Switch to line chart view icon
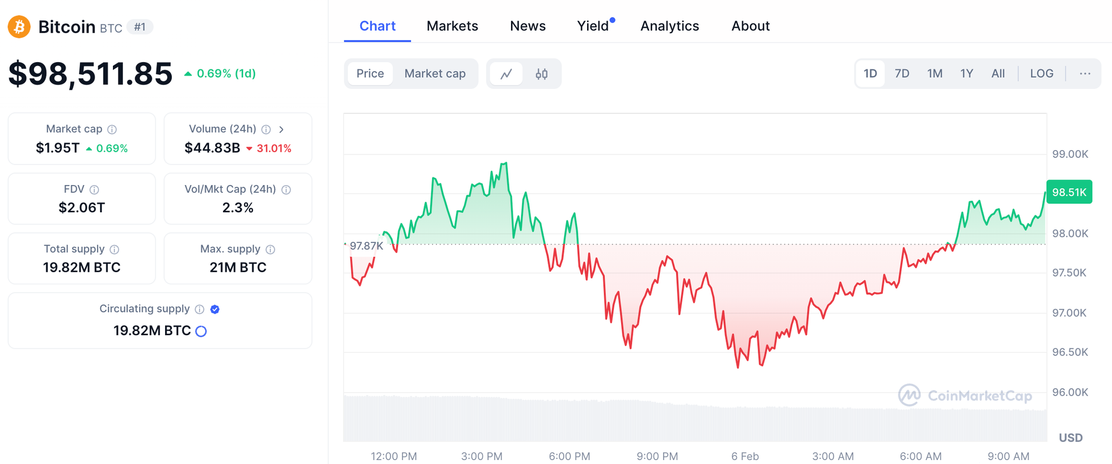The image size is (1112, 464). tap(506, 74)
